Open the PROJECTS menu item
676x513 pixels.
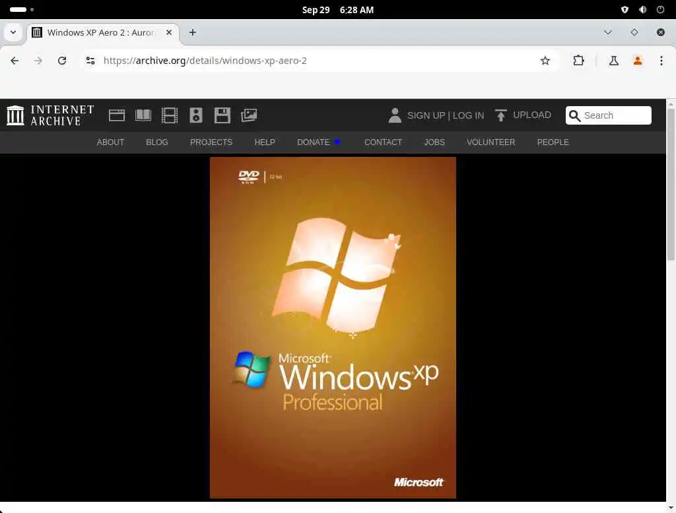[211, 142]
